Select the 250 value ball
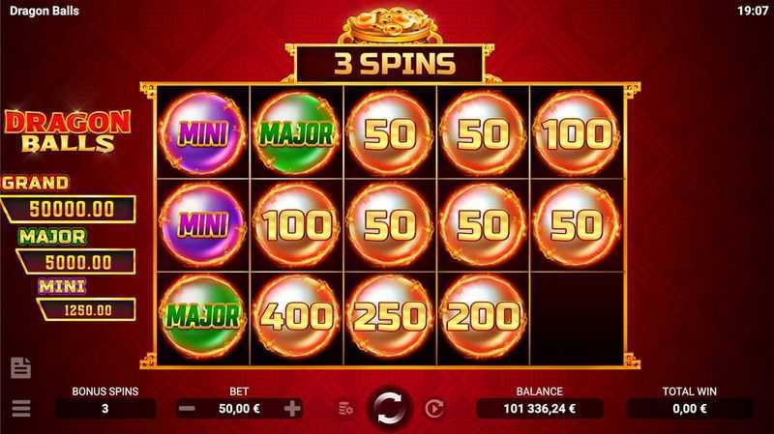Screen dimensions: 774x434 point(390,316)
